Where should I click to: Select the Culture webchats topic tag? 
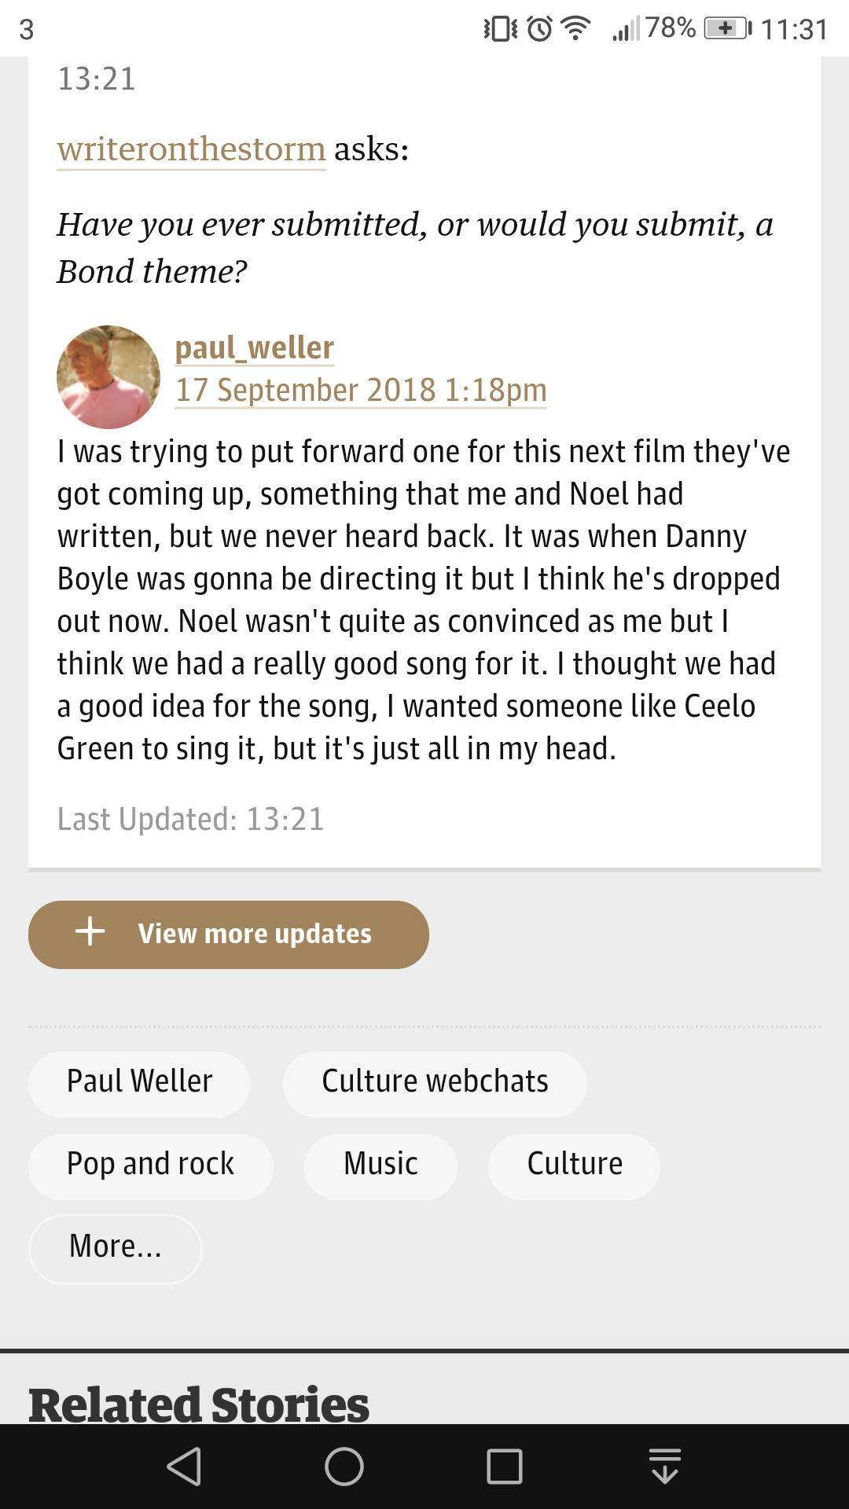click(x=435, y=1082)
